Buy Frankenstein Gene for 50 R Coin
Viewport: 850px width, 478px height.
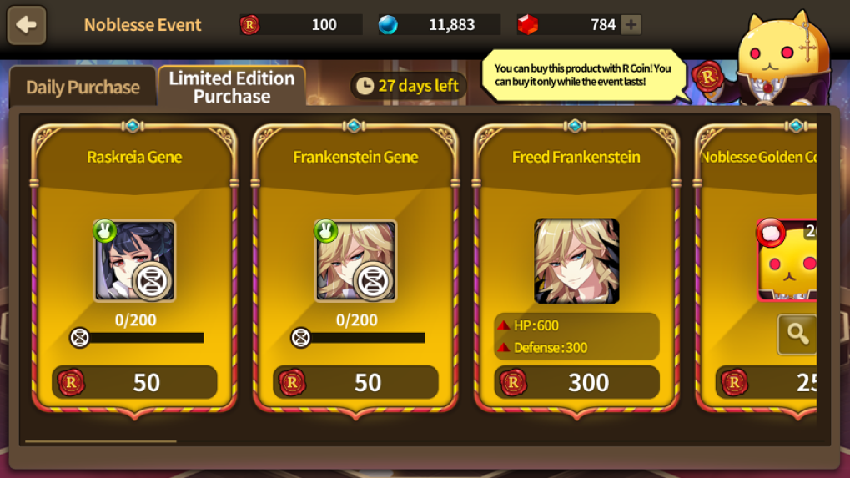[x=355, y=382]
